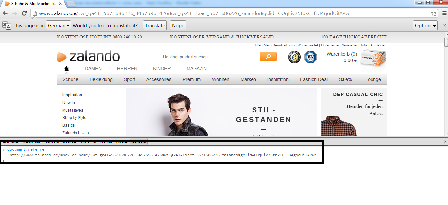Decline translation with Nope button

tap(178, 26)
